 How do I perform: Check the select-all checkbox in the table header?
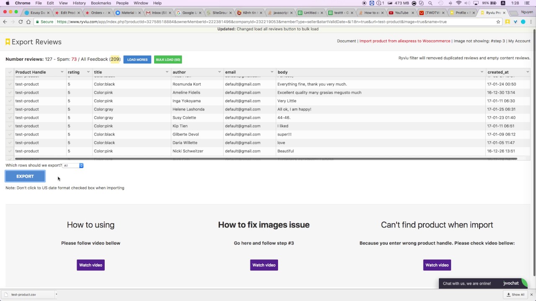tap(10, 72)
